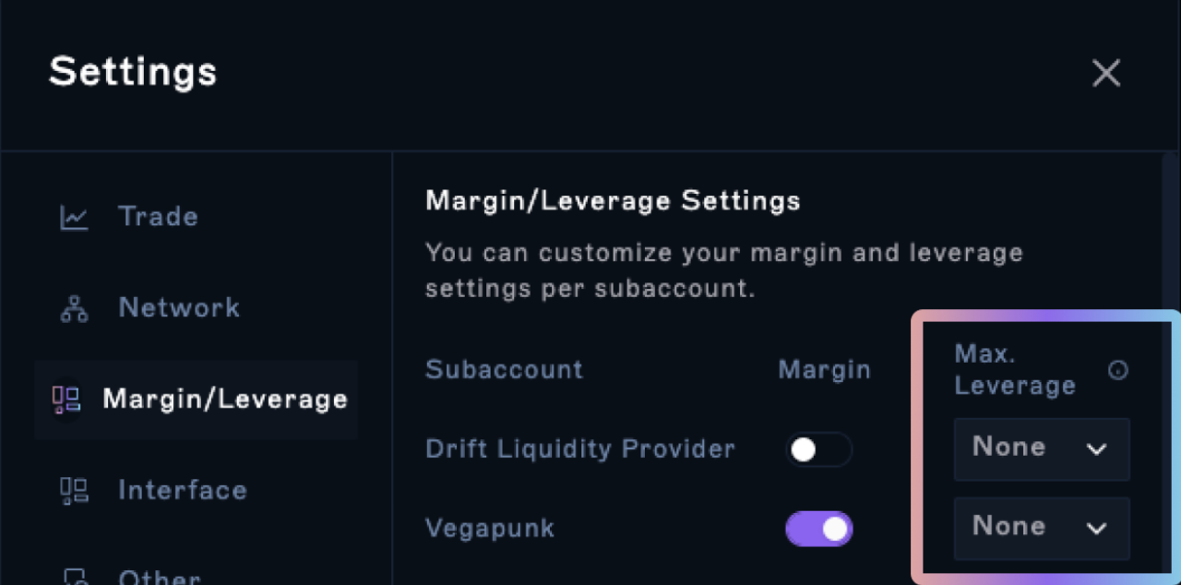This screenshot has height=585, width=1181.
Task: Click the Max. Leverage info icon
Action: tap(1117, 370)
